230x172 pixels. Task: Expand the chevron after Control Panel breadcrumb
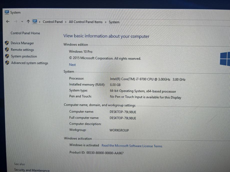(66, 22)
